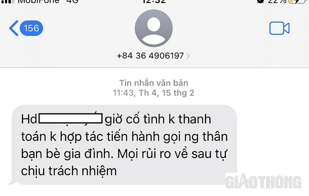
Task: Expand contact details chevron beside phone number
Action: (188, 56)
